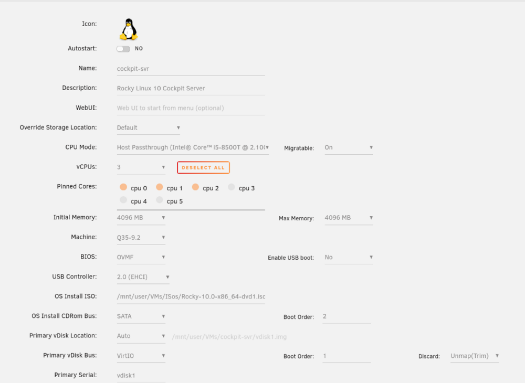Image resolution: width=525 pixels, height=383 pixels.
Task: Open the vCPUs count dropdown
Action: 141,167
